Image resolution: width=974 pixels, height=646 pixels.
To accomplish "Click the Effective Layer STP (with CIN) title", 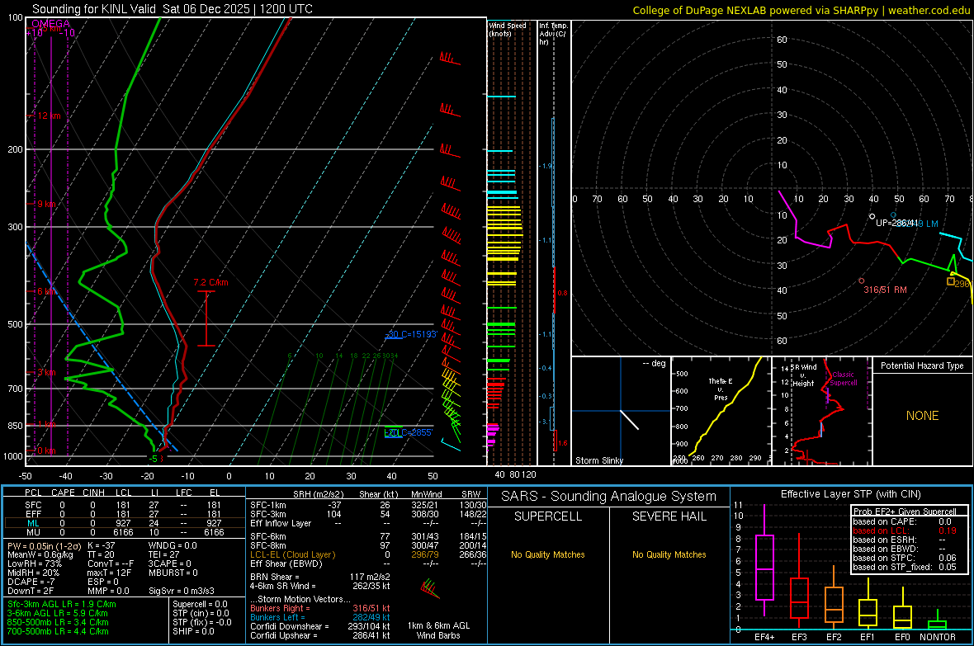I will [850, 494].
